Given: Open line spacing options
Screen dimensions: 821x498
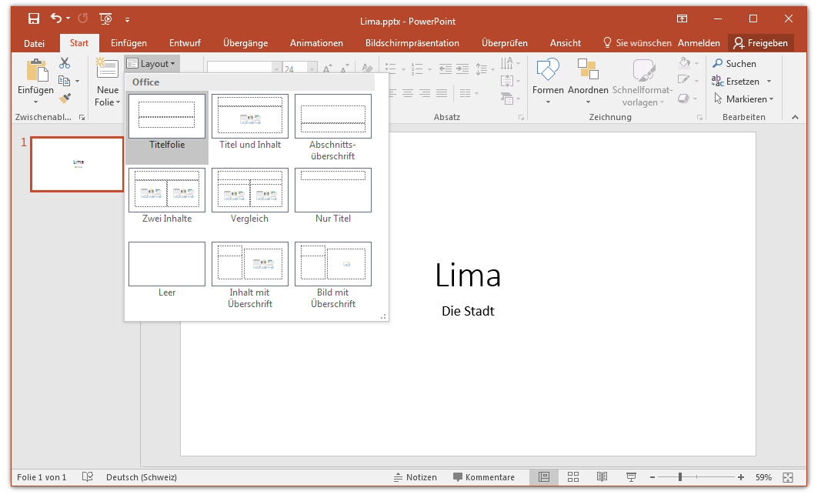Looking at the screenshot, I should (x=484, y=68).
